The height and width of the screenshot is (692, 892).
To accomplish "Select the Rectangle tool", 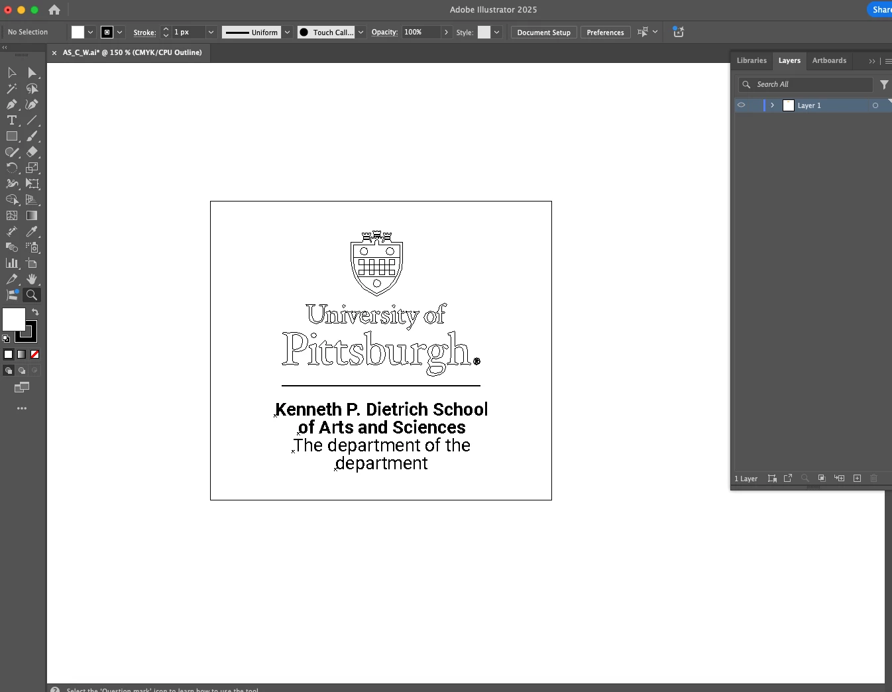I will coord(12,136).
